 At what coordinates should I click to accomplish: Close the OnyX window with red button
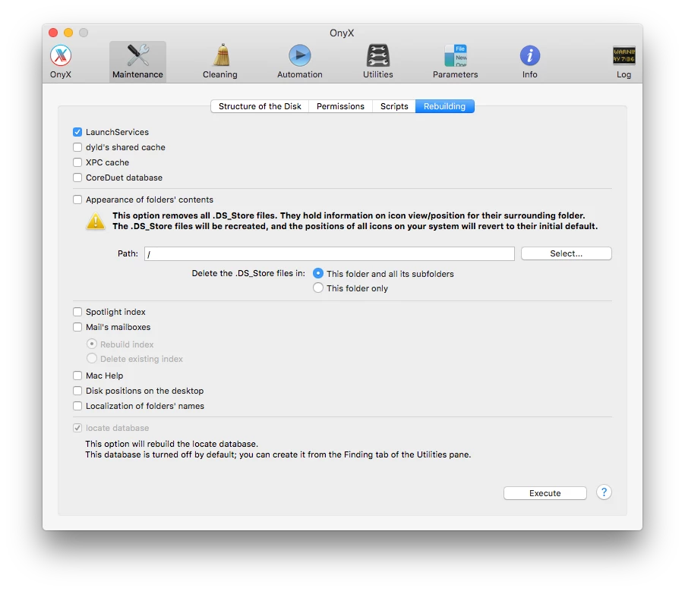[53, 33]
